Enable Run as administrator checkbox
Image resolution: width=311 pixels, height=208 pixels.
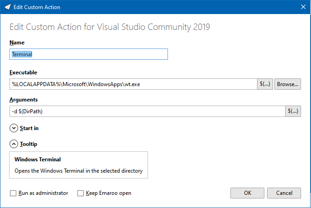[x=13, y=193]
